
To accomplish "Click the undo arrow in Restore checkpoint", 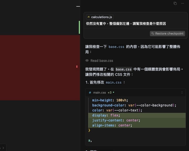I will [153, 33].
